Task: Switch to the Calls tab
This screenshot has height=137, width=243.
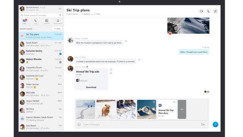Action: [x=35, y=21]
